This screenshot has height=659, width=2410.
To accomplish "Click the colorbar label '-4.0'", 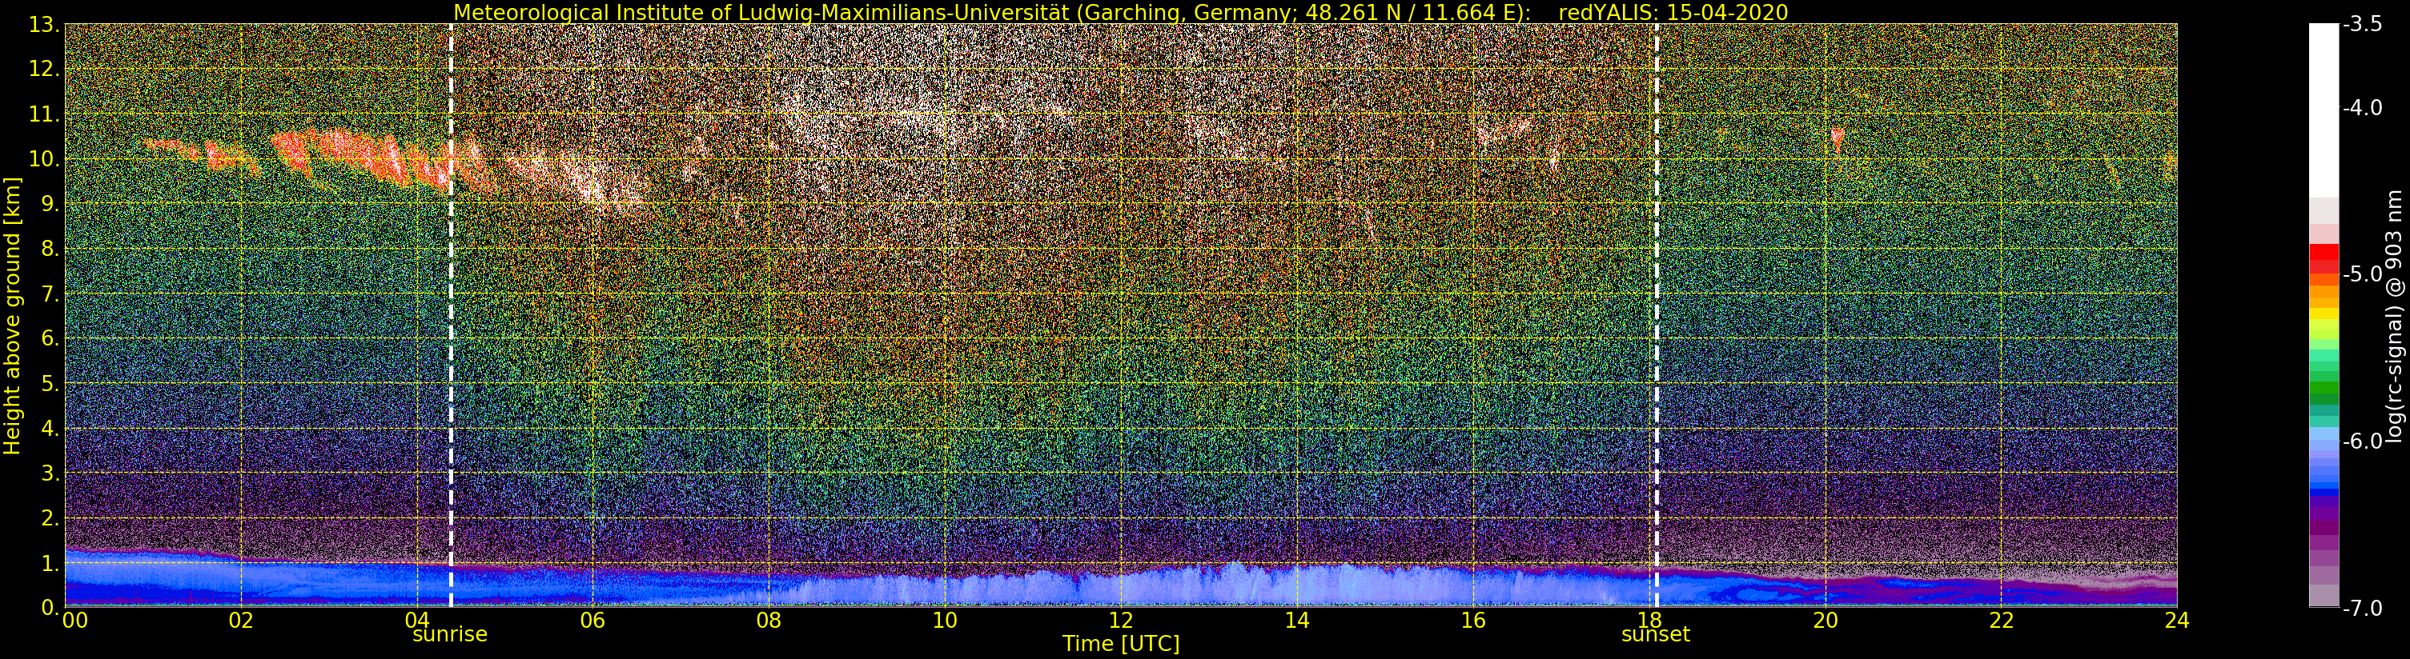I will pyautogui.click(x=2362, y=109).
